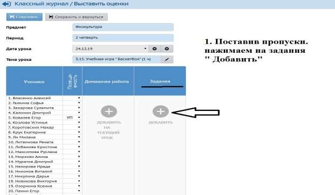
Task: Open attendance dropdown for Панин Егор
Action: click(x=79, y=191)
